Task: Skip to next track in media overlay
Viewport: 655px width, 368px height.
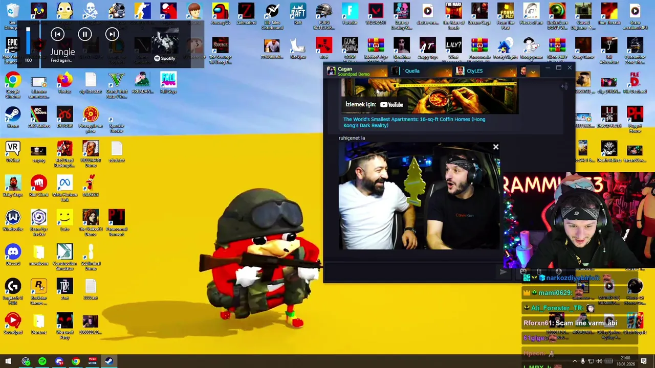Action: coord(112,34)
